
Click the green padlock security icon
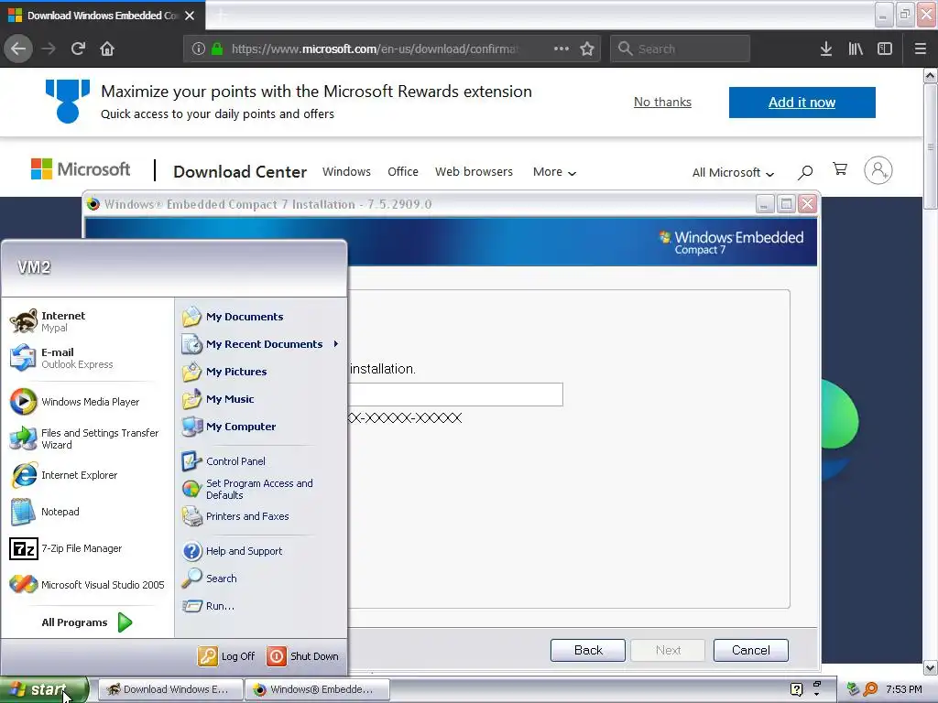[x=216, y=49]
